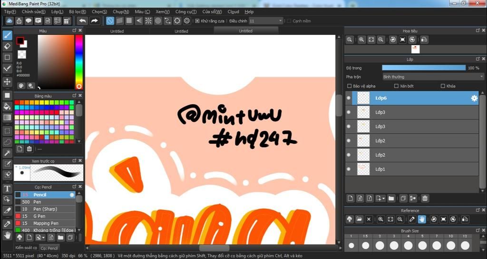Select the Text tool
Screen dimensions: 487x259
(x=8, y=189)
